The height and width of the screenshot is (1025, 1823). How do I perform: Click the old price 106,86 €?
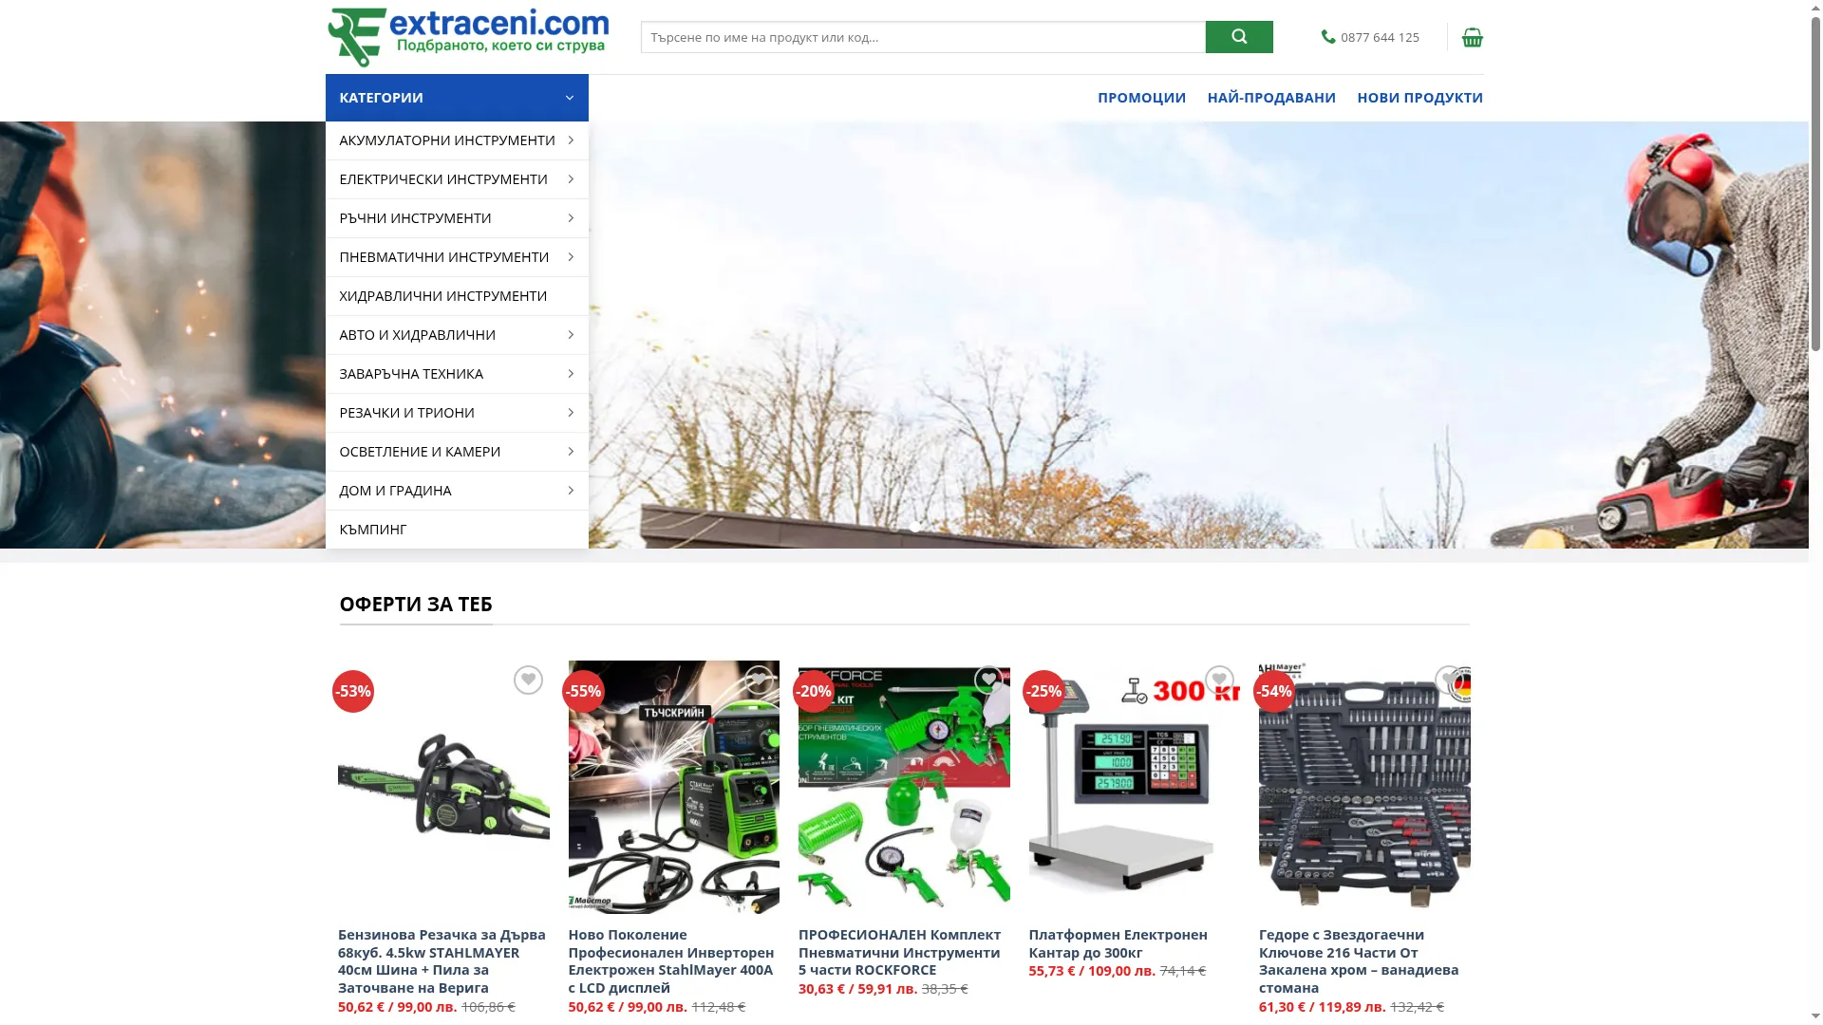point(488,1007)
